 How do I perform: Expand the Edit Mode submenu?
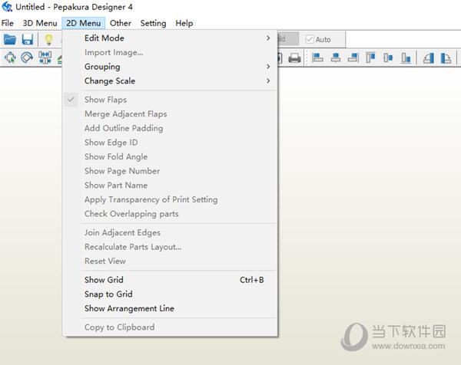click(x=170, y=38)
